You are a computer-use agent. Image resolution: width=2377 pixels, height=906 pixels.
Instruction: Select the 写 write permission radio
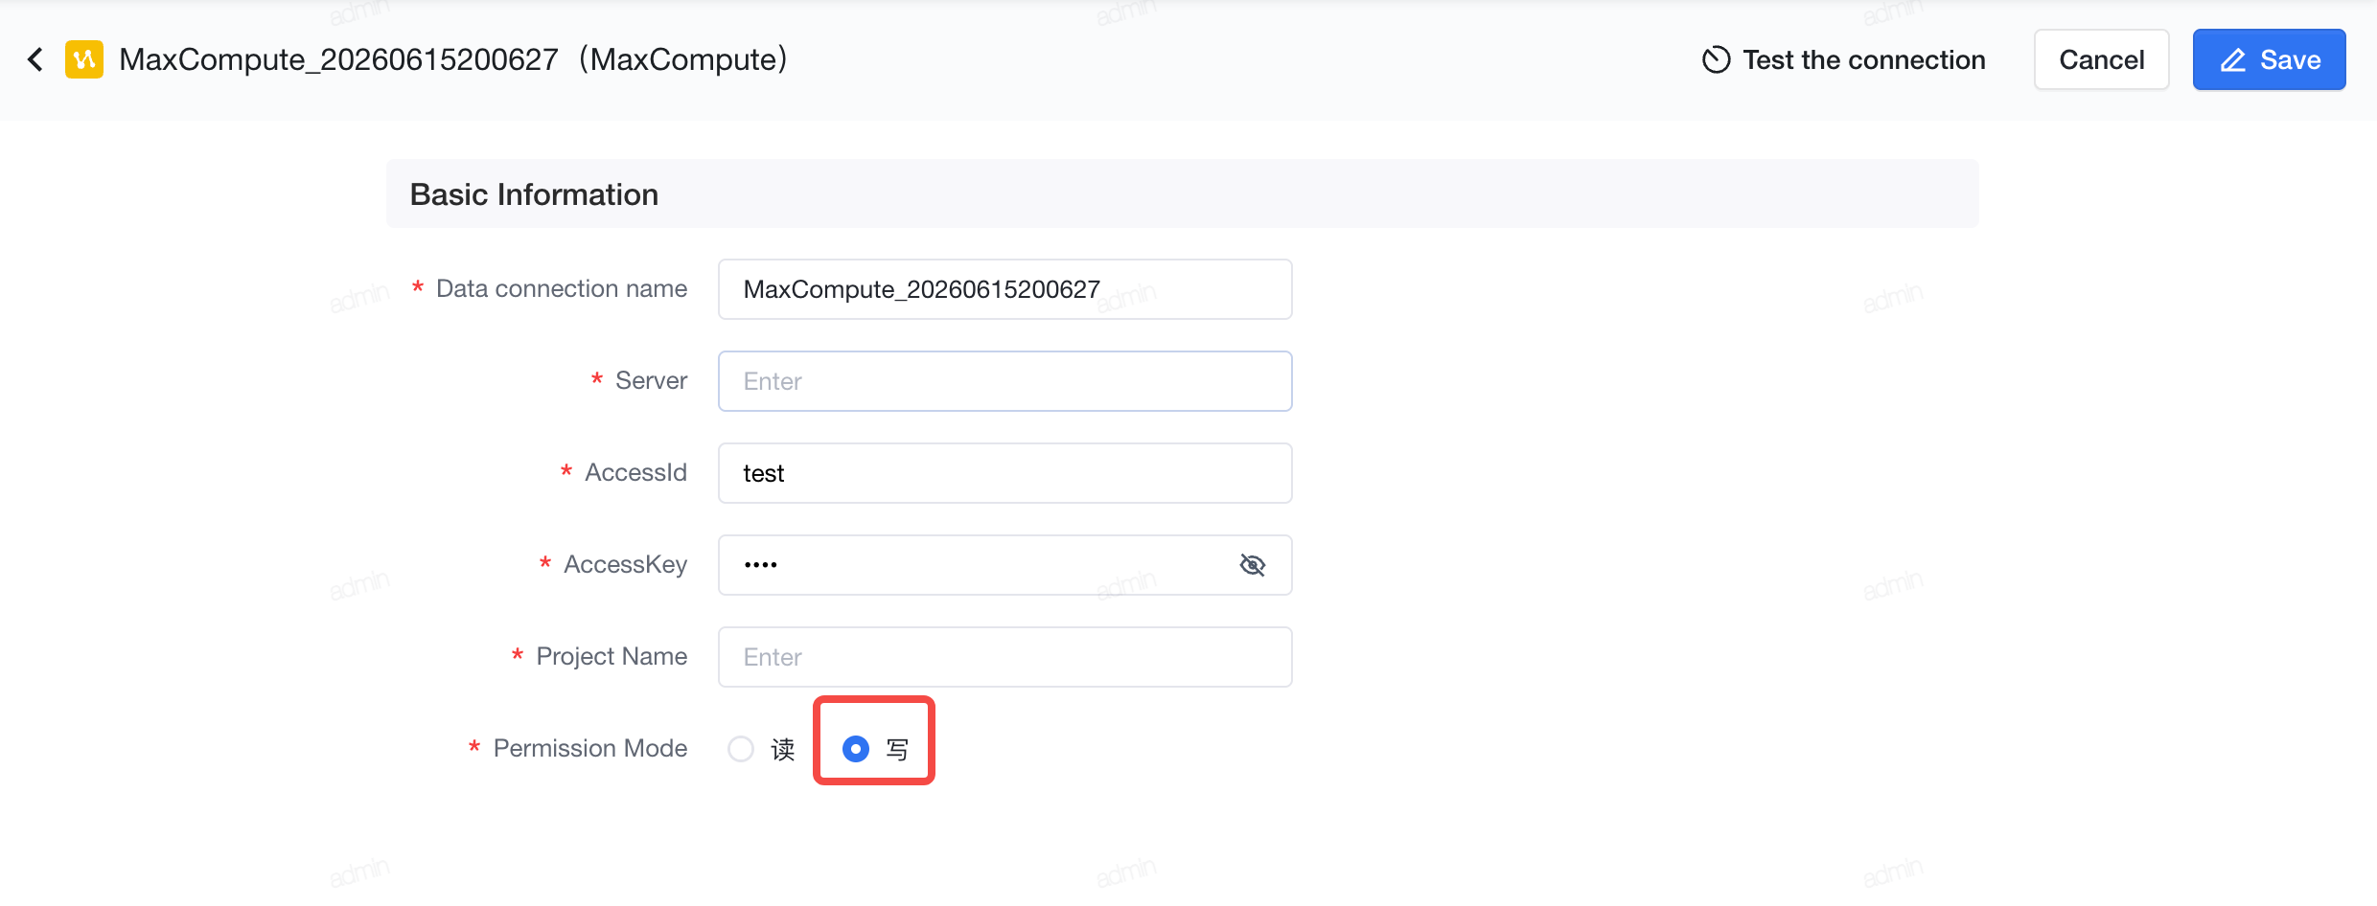click(856, 749)
